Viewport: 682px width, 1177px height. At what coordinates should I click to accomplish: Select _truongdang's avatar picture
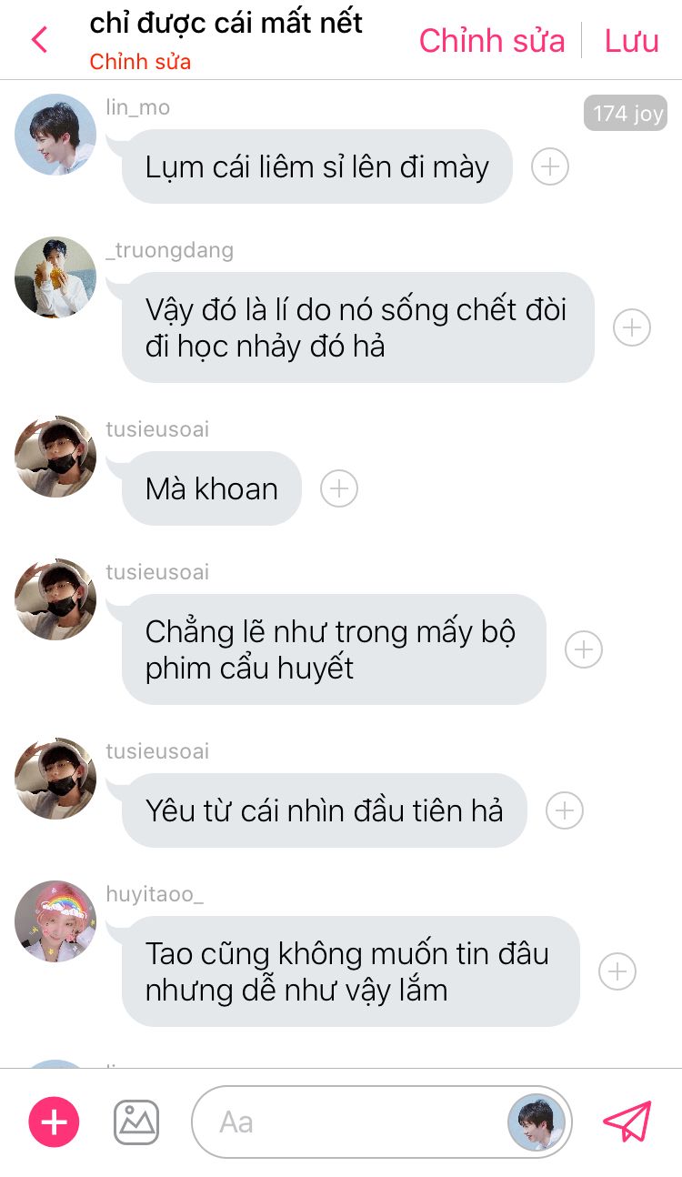tap(55, 277)
